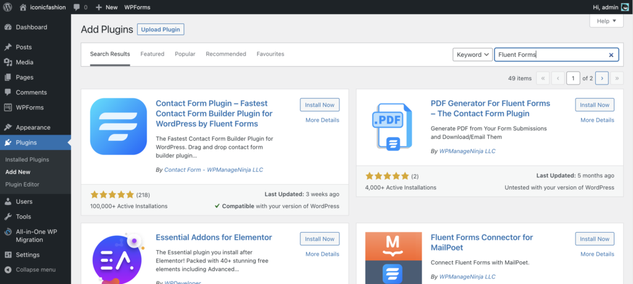Switch to the Featured tab
This screenshot has height=284, width=633.
click(x=152, y=54)
